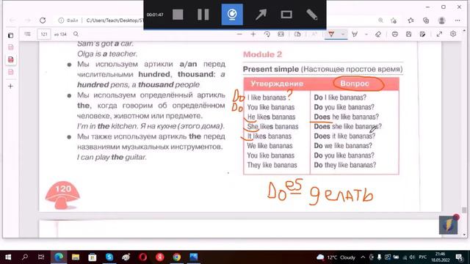Viewport: 470px width, 264px height.
Task: Switch PDF page view layout
Action: coord(297,34)
